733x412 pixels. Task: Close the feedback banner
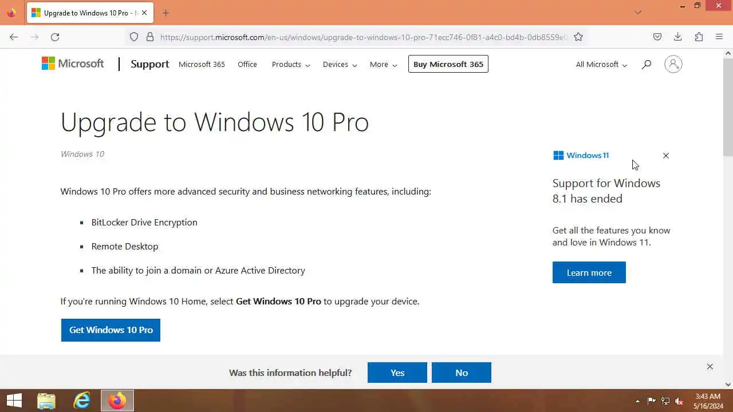pos(710,366)
